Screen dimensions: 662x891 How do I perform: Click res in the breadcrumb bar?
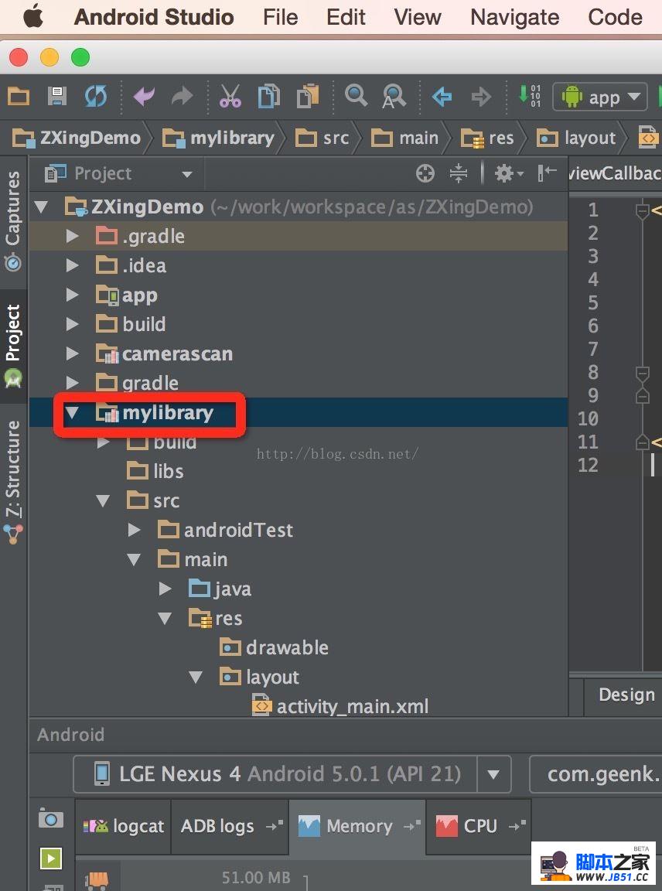pos(487,138)
